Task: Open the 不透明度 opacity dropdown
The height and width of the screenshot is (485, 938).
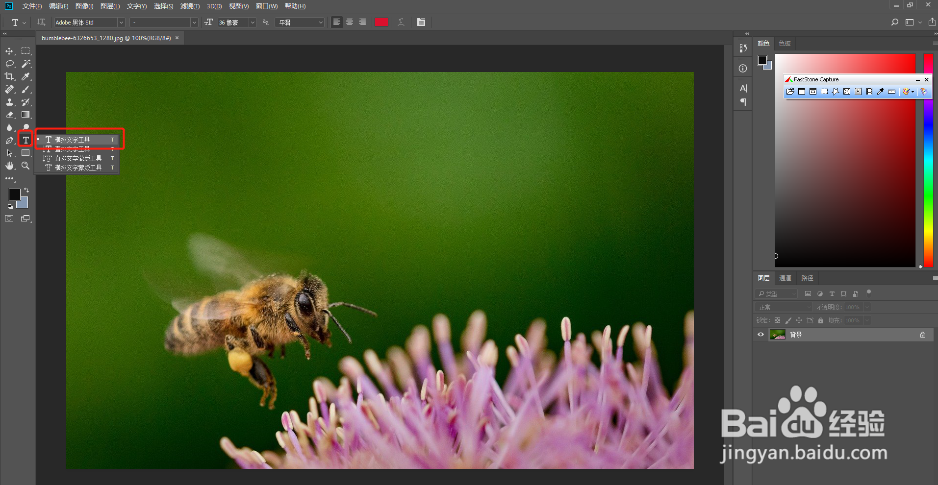Action: click(867, 307)
